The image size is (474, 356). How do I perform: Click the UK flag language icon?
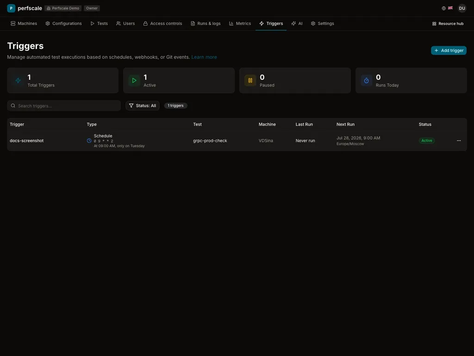[x=450, y=8]
